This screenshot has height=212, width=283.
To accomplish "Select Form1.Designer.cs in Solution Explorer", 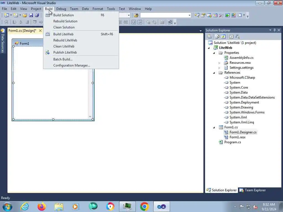I will click(243, 132).
